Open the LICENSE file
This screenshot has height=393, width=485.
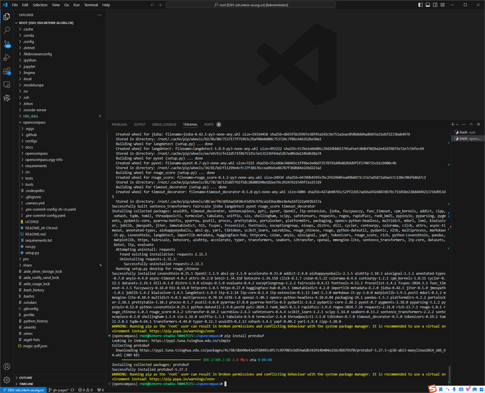60,222
